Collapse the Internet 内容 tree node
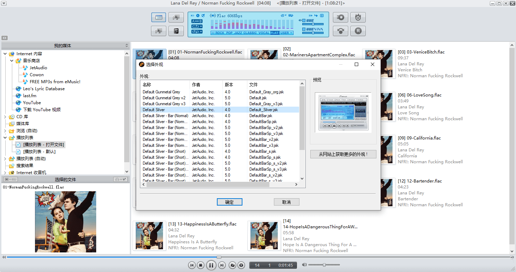 [5, 54]
